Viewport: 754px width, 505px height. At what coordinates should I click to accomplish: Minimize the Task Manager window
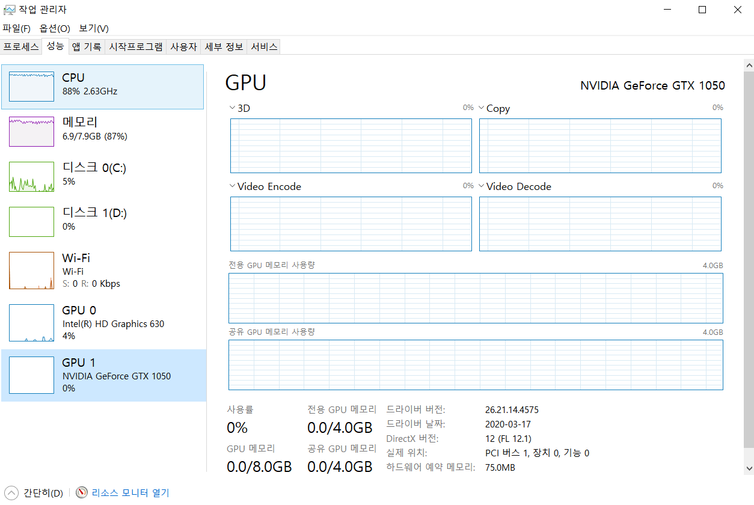667,10
